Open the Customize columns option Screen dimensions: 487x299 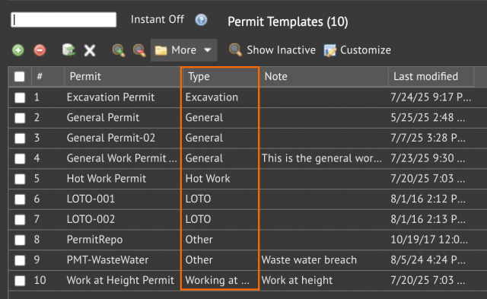click(x=358, y=50)
